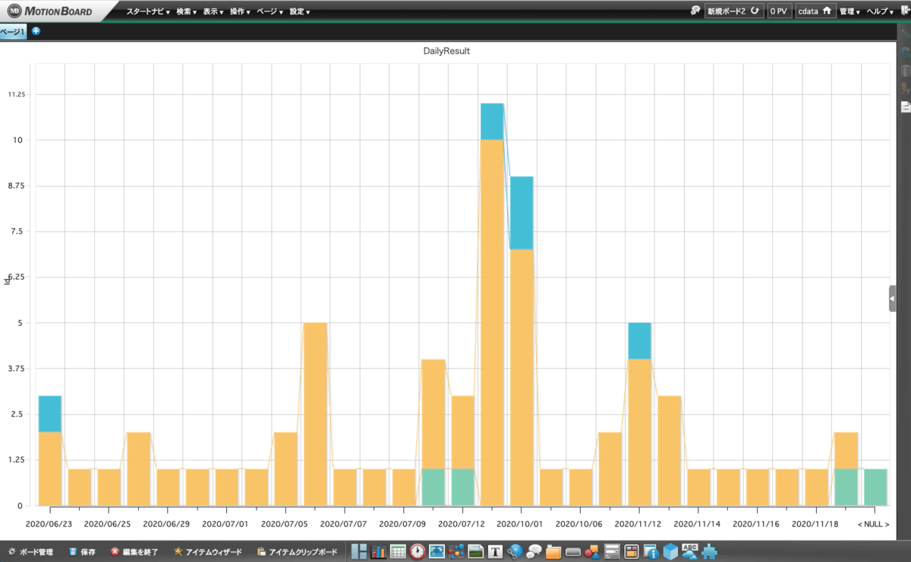Click the bar chart item icon

pos(378,551)
